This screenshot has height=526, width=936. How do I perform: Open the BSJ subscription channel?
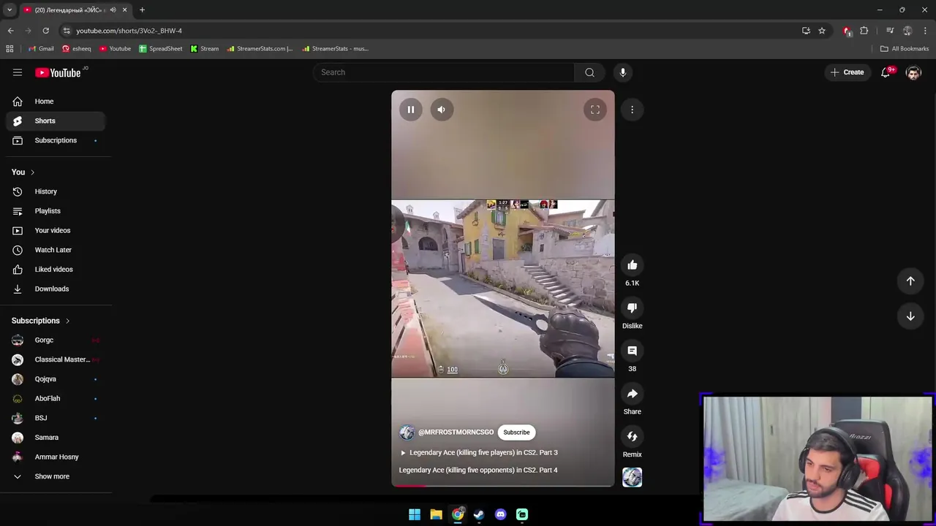pos(56,418)
